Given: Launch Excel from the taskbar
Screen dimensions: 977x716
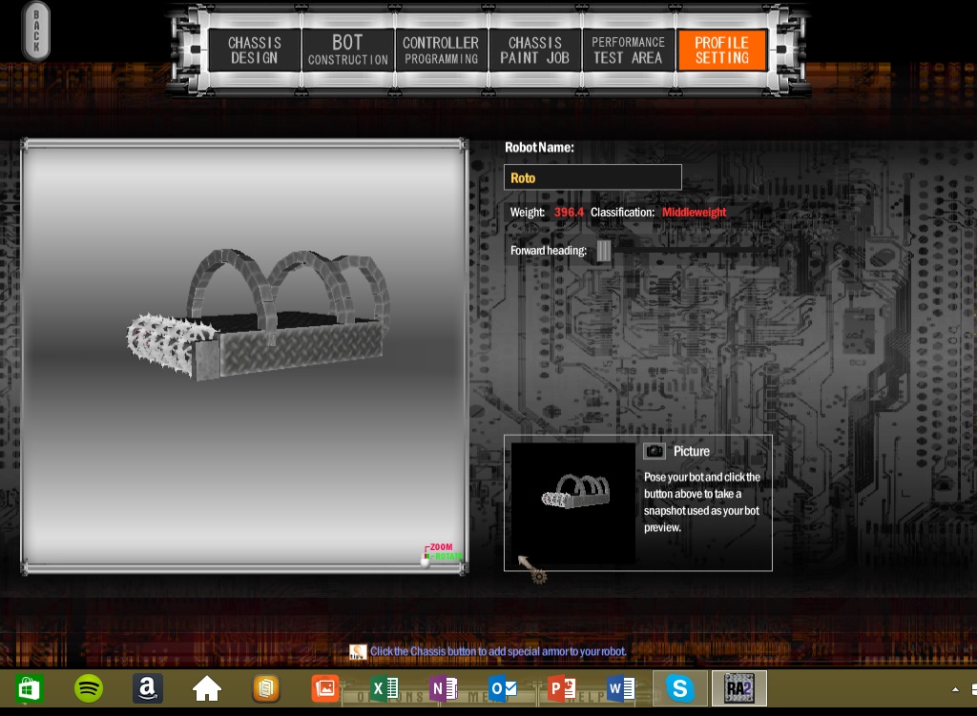Looking at the screenshot, I should (x=385, y=688).
